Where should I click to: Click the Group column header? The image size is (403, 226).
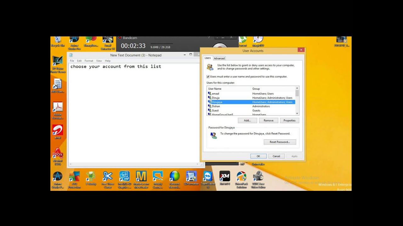click(x=273, y=89)
